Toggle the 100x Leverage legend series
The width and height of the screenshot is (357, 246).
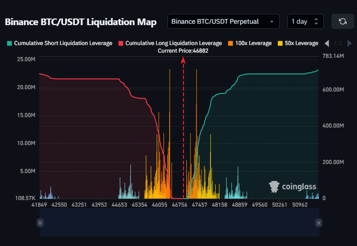click(x=250, y=43)
